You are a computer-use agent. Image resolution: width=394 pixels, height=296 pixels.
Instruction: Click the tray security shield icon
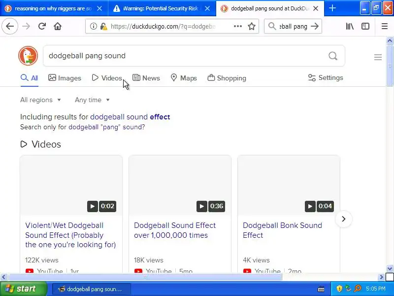point(339,289)
